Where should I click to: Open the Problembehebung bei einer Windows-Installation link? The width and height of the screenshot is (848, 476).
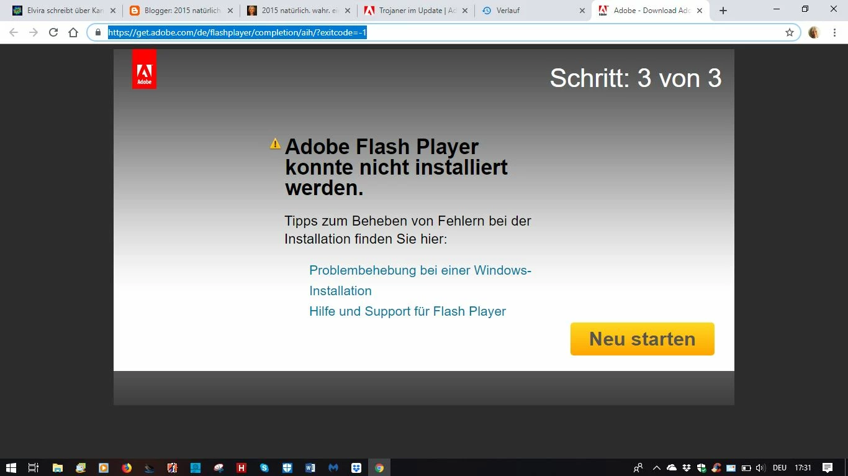[x=420, y=280]
